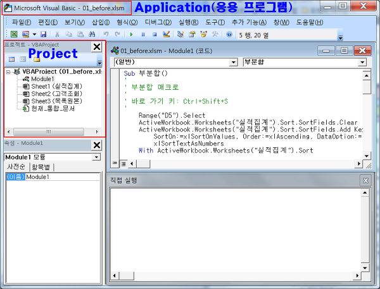Select Sheet2 (고객조회) in project tree
This screenshot has width=380, height=289.
click(x=57, y=94)
